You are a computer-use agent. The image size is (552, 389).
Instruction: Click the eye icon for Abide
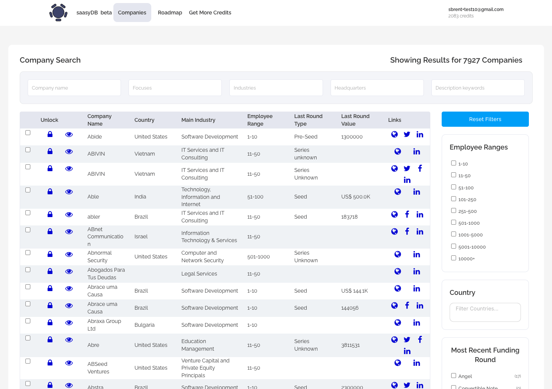coord(69,134)
